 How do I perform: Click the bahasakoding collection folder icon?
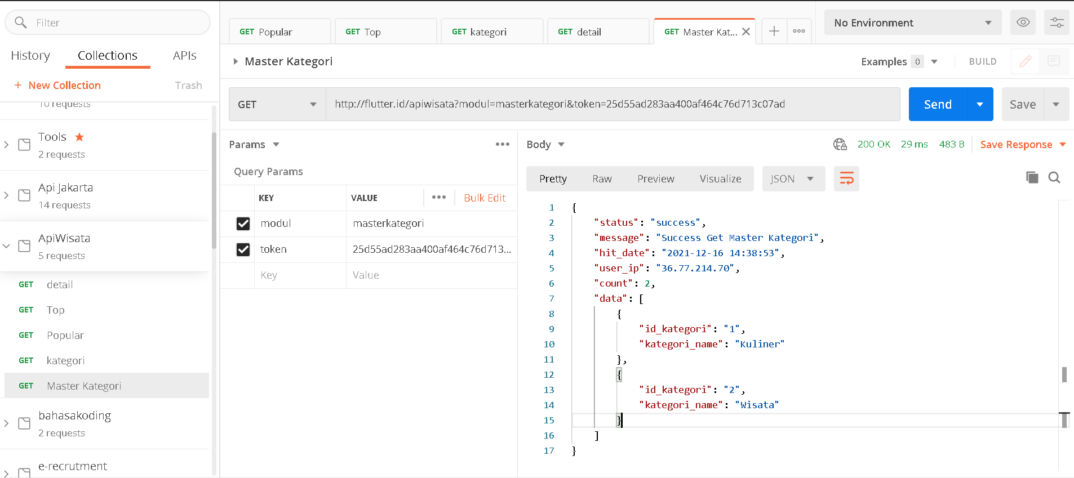[x=24, y=423]
